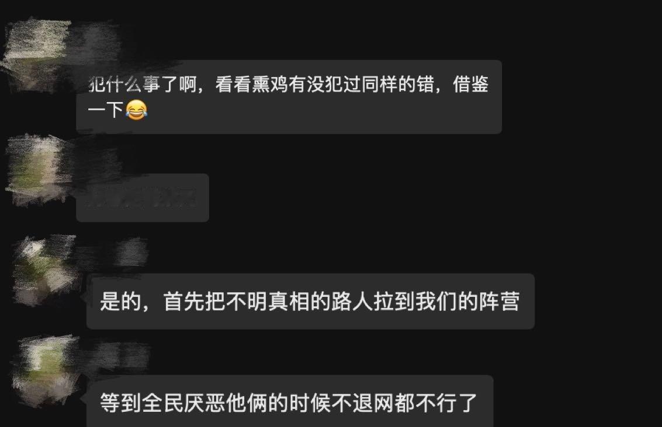Open blurred username above the blurred message
The image size is (662, 427).
97,158
